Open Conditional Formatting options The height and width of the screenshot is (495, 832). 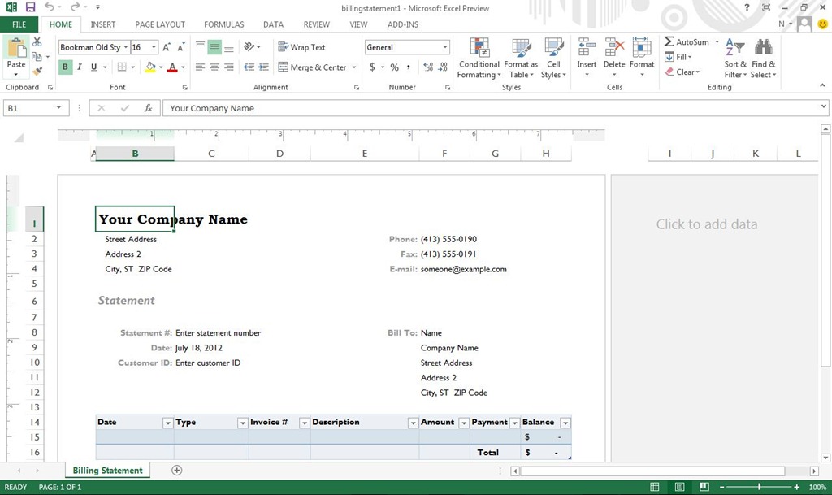[479, 59]
